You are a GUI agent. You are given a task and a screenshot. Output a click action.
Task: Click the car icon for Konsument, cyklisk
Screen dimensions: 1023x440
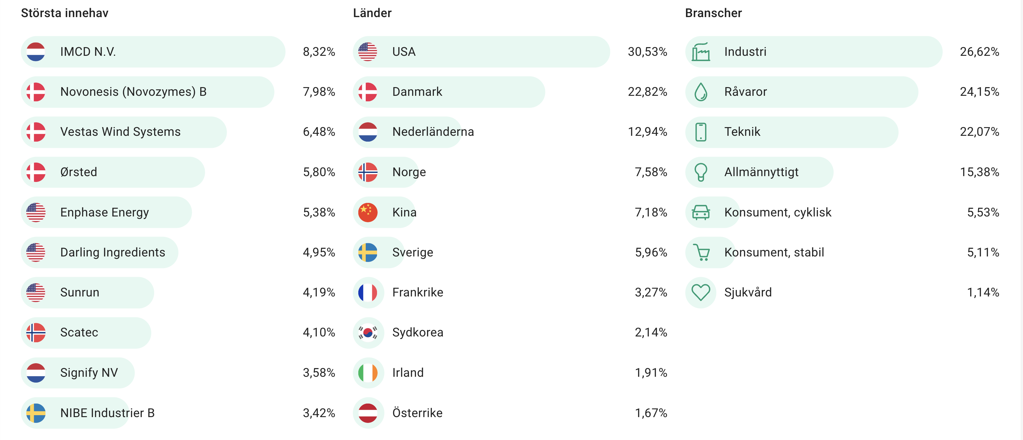pyautogui.click(x=700, y=213)
